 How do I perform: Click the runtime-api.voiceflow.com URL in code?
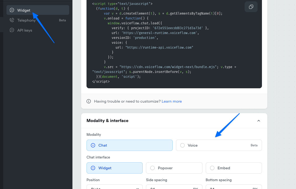point(159,47)
